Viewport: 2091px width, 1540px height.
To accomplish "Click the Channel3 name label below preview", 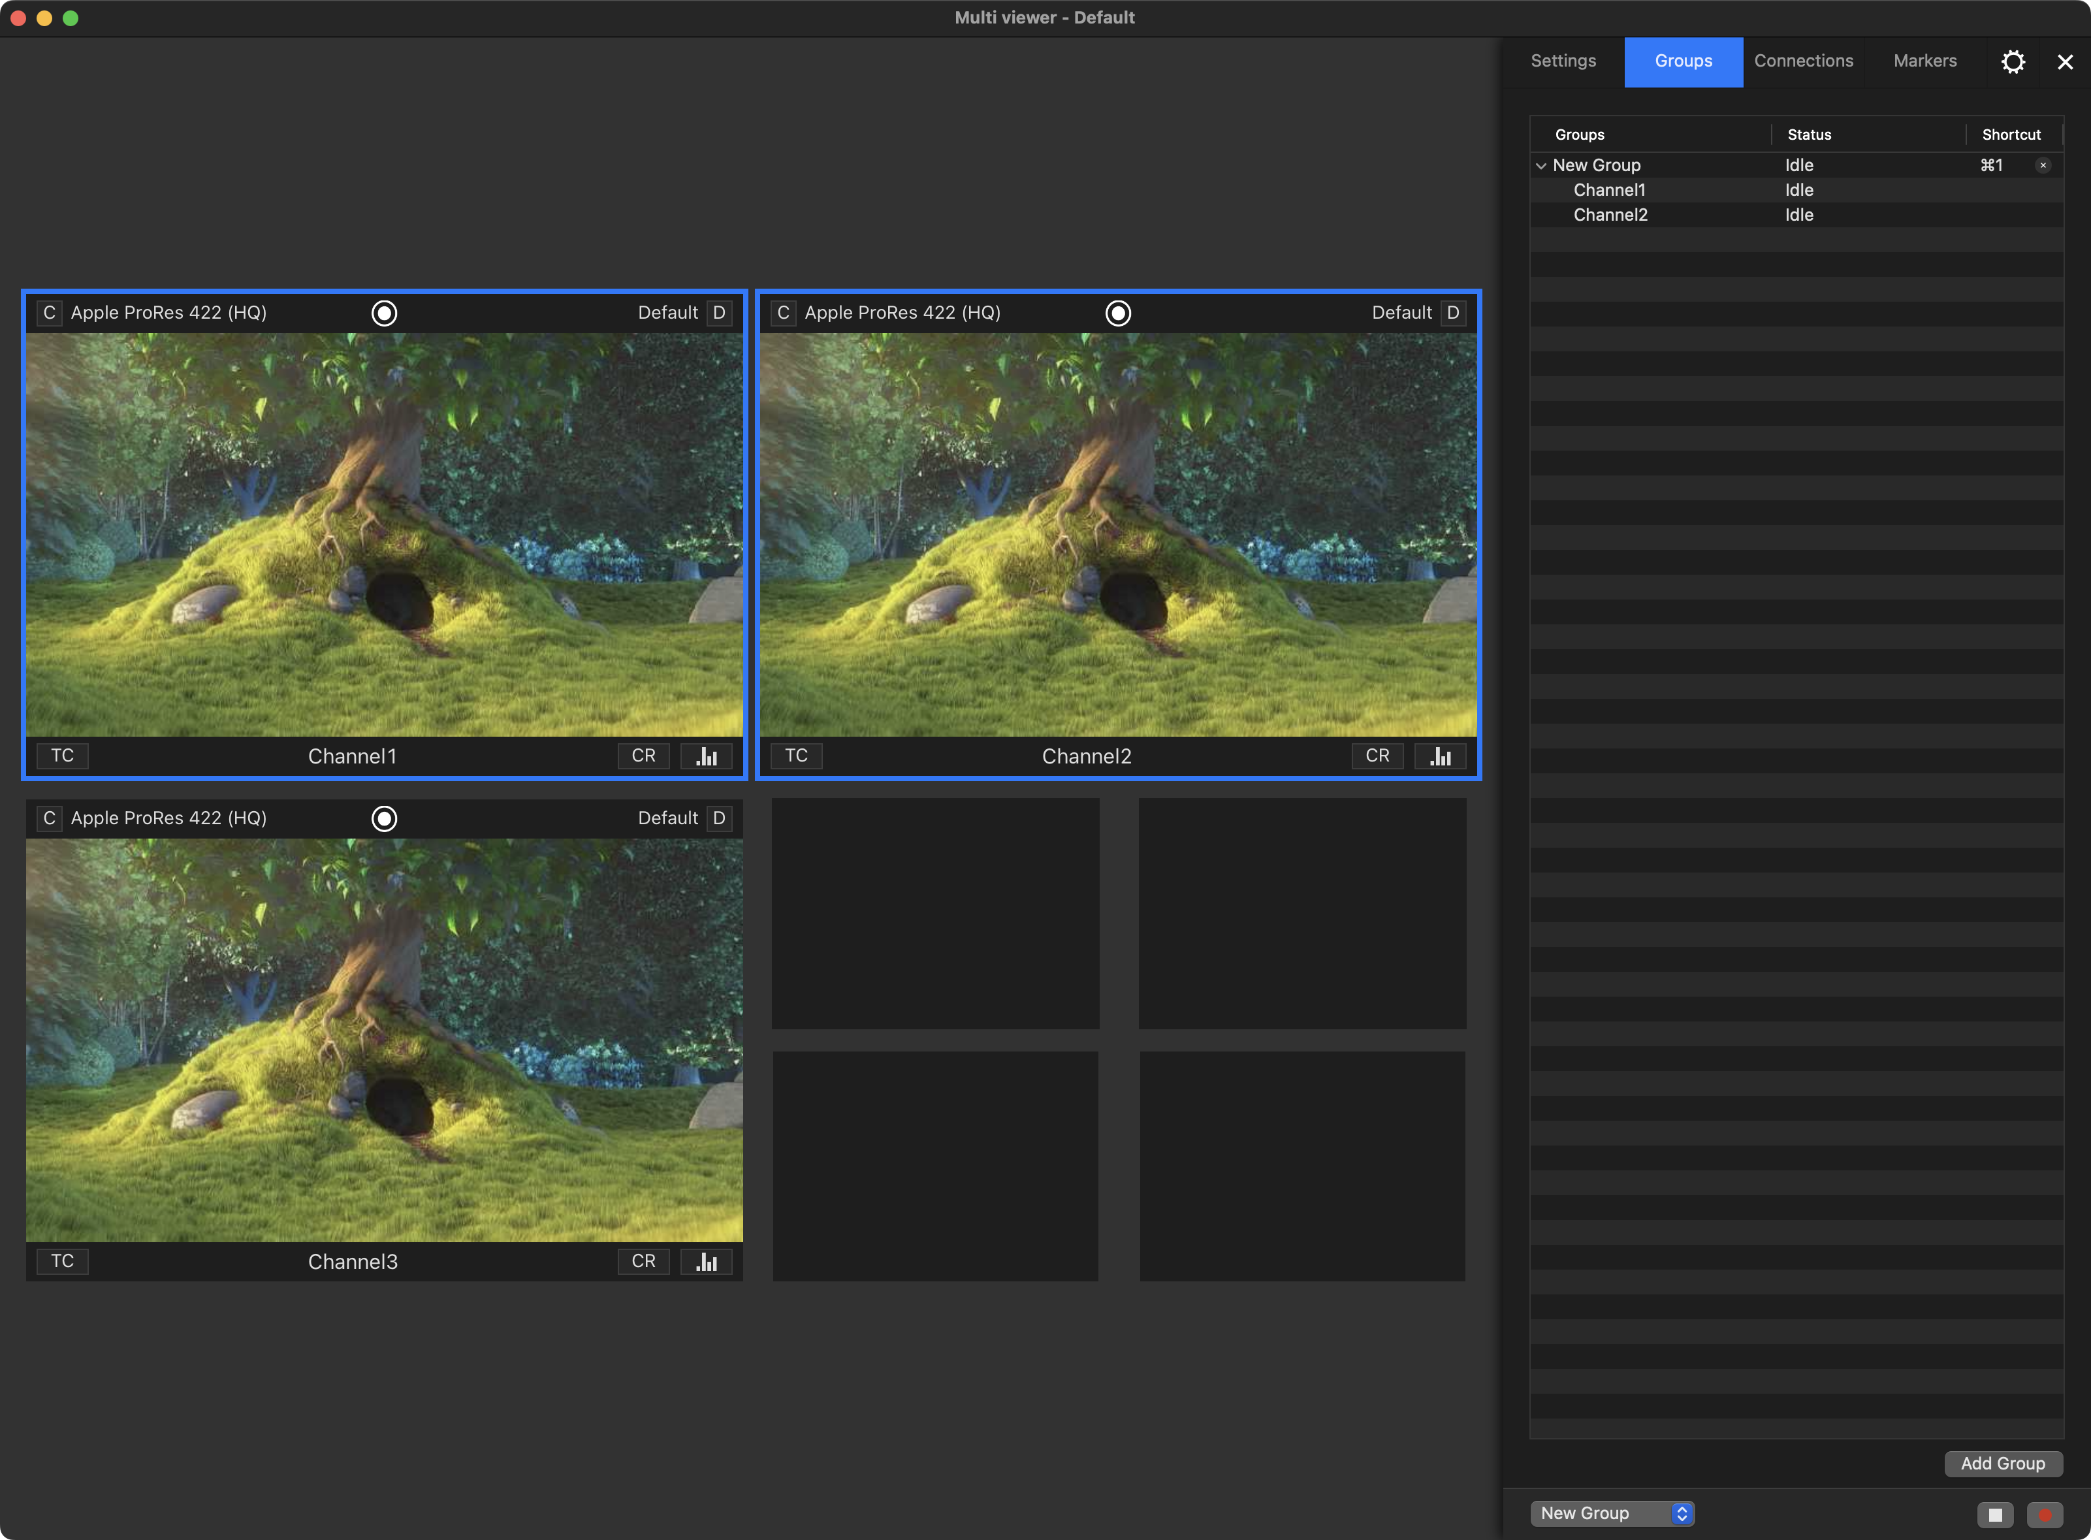I will tap(353, 1262).
